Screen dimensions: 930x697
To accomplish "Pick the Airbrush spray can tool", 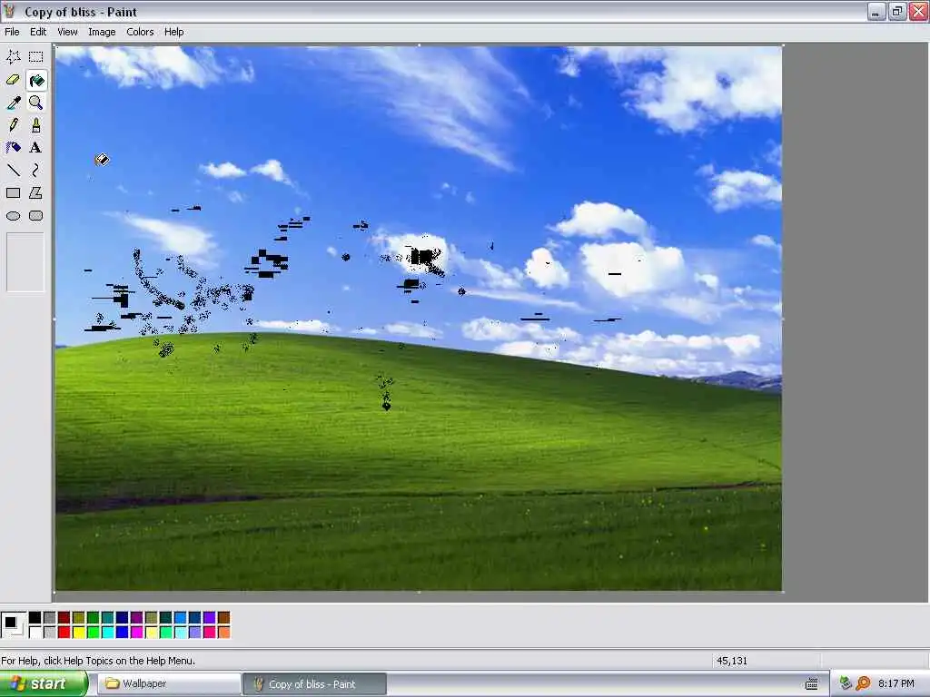I will pyautogui.click(x=13, y=148).
